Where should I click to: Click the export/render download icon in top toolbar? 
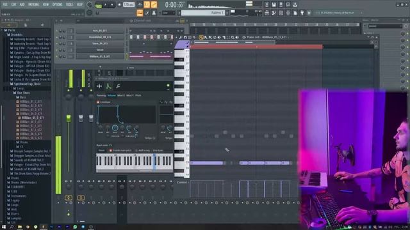click(295, 4)
